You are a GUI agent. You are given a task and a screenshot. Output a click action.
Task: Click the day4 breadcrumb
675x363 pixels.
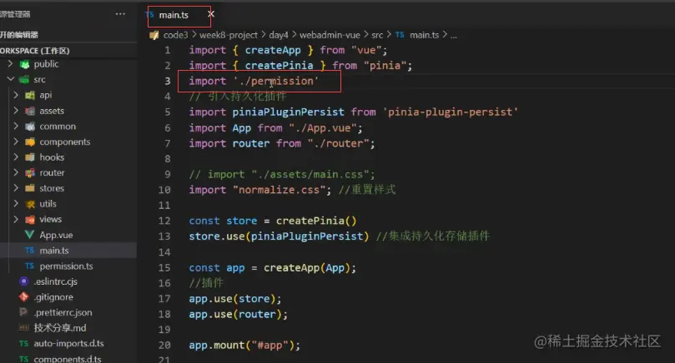click(279, 35)
